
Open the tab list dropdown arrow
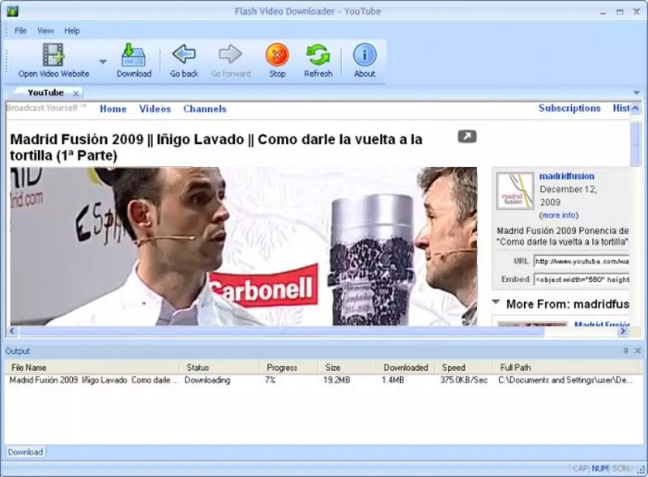click(x=637, y=92)
